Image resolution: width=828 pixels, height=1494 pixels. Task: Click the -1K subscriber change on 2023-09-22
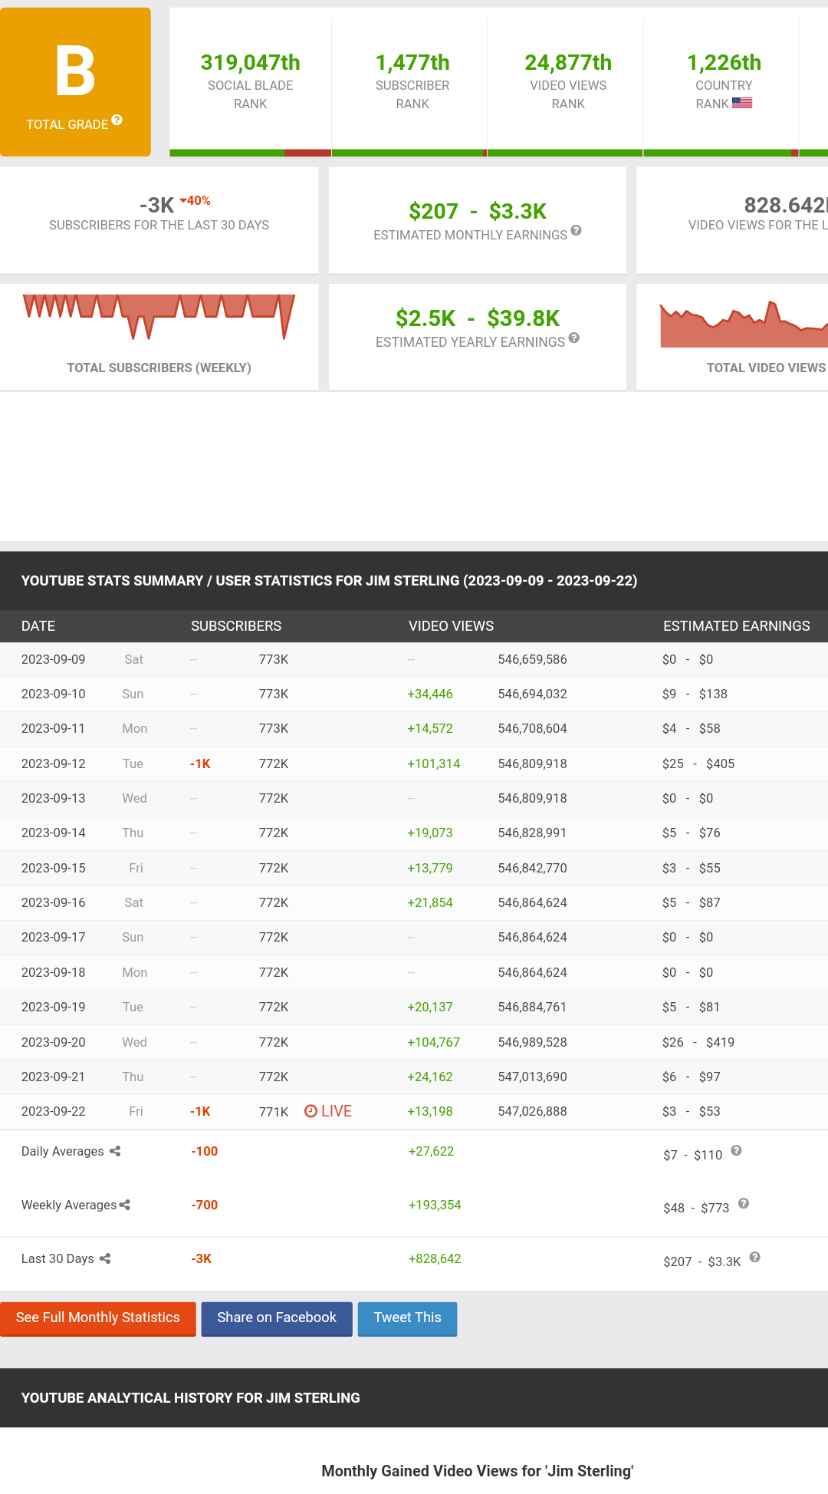pos(200,1111)
